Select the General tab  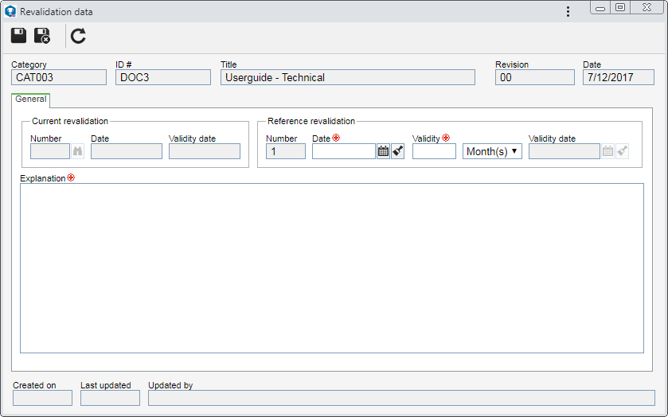pyautogui.click(x=31, y=99)
